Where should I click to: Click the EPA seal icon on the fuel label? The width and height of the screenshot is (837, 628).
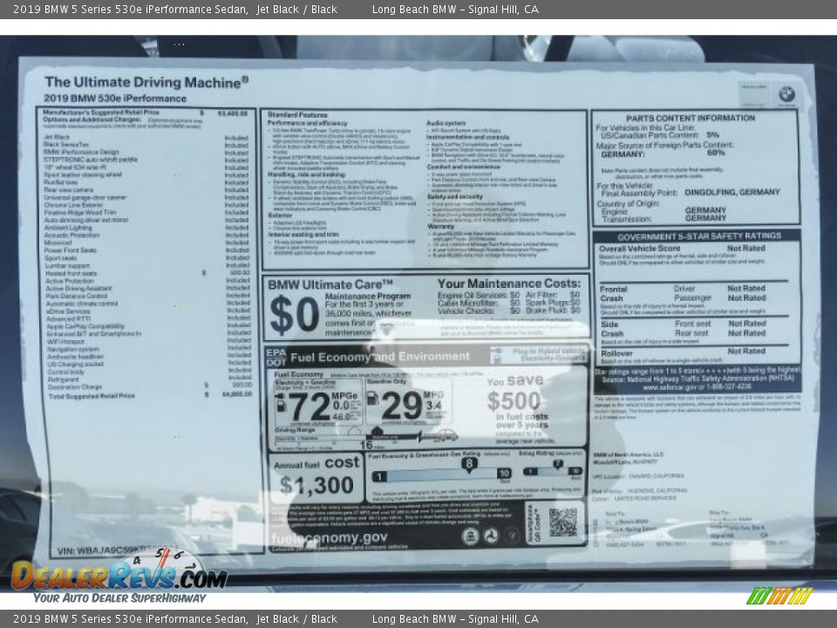pyautogui.click(x=471, y=536)
